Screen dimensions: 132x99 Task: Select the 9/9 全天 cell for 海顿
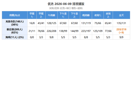tap(121, 37)
